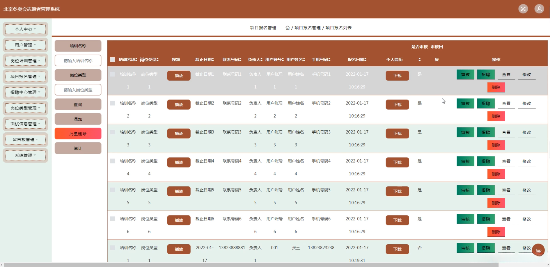Click 审核 in the 截止日期3 row
Screen dimensions: 550x267
[465, 132]
